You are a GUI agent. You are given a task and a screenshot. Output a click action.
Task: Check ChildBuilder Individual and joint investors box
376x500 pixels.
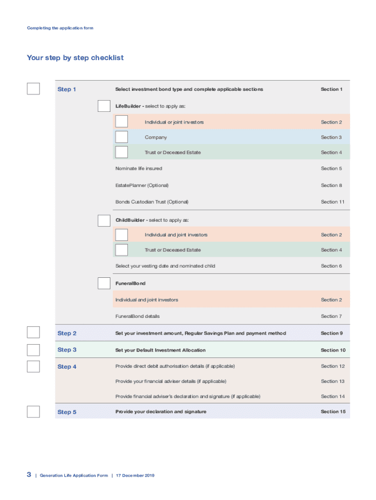tap(122, 235)
